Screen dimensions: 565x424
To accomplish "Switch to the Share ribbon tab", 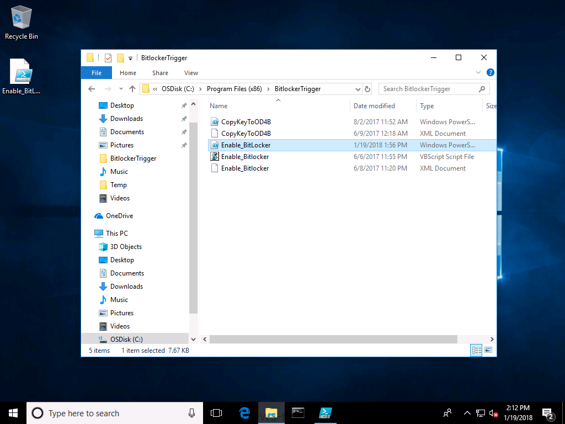I will point(160,73).
